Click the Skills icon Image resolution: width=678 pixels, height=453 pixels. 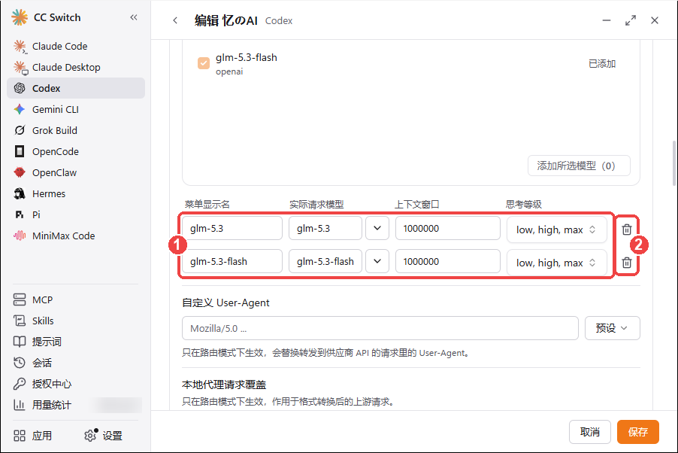[20, 321]
